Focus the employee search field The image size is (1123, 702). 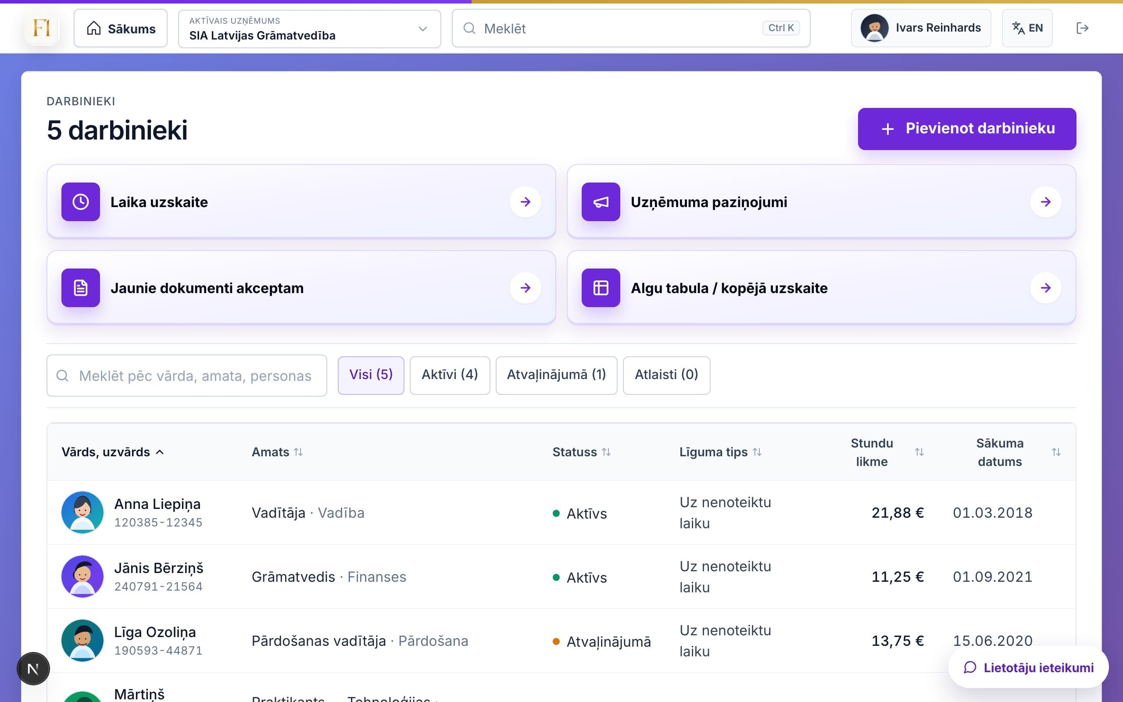tap(186, 376)
